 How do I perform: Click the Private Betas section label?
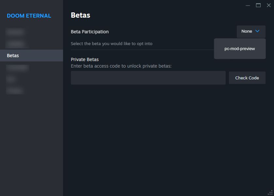tap(85, 59)
